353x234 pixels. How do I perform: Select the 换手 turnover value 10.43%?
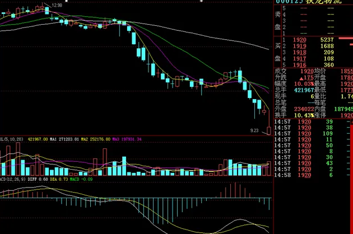(304, 115)
